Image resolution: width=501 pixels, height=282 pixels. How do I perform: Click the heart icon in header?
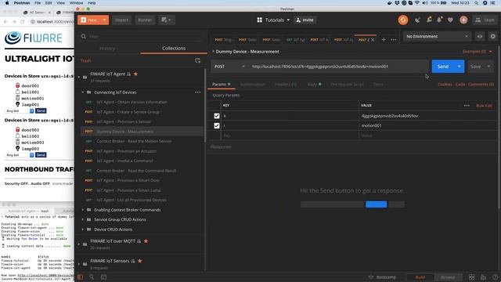[x=450, y=20]
